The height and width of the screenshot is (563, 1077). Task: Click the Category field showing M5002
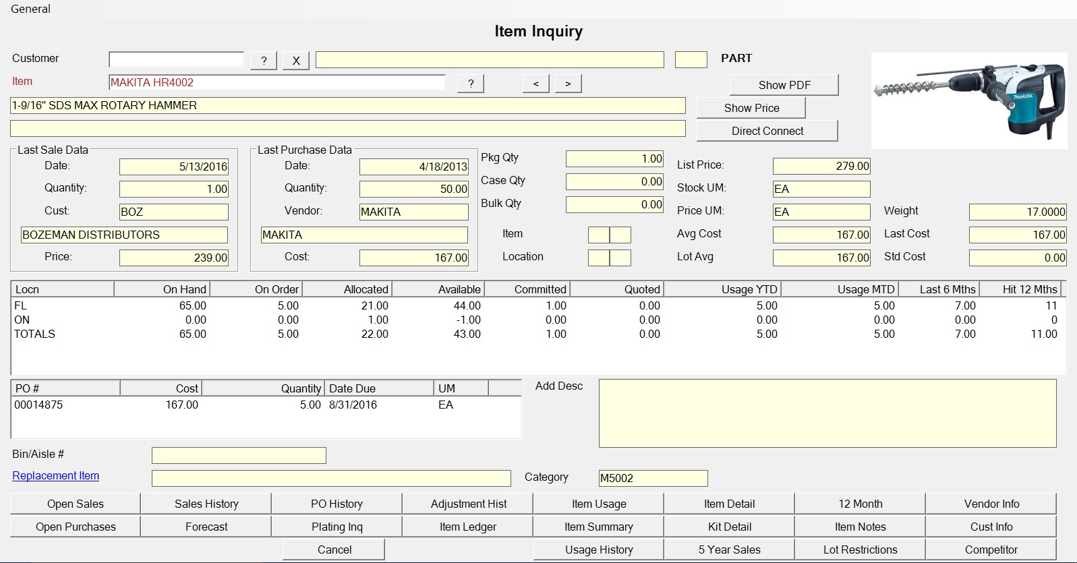click(x=653, y=478)
